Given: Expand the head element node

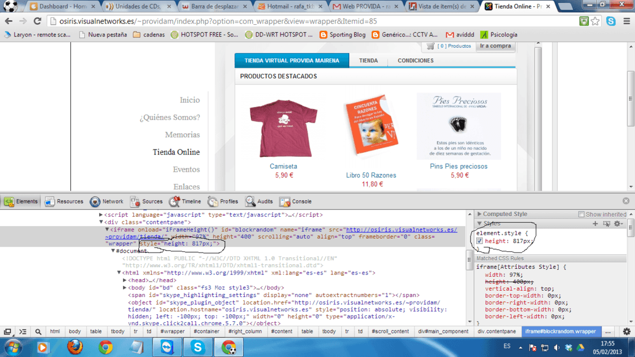Looking at the screenshot, I should click(125, 280).
